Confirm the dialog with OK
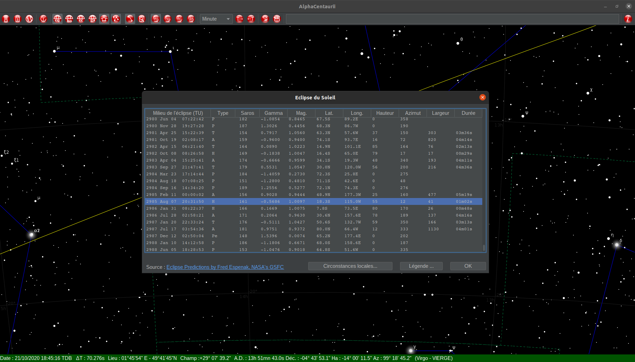This screenshot has height=362, width=635. [x=468, y=266]
